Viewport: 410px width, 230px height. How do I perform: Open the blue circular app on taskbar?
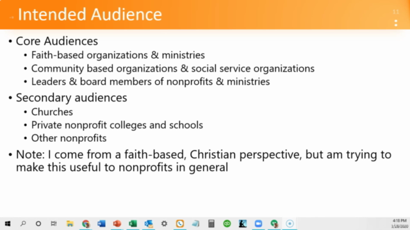point(290,224)
